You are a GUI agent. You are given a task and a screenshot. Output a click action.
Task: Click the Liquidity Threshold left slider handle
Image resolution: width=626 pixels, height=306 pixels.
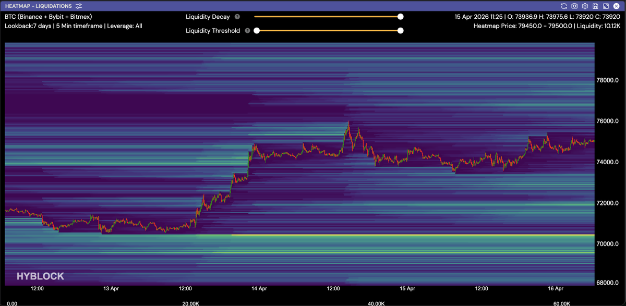tap(256, 31)
